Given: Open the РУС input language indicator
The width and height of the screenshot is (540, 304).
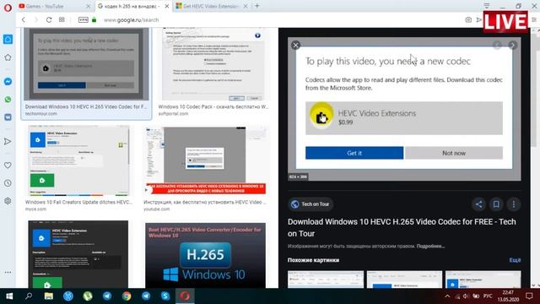Looking at the screenshot, I should (x=488, y=296).
